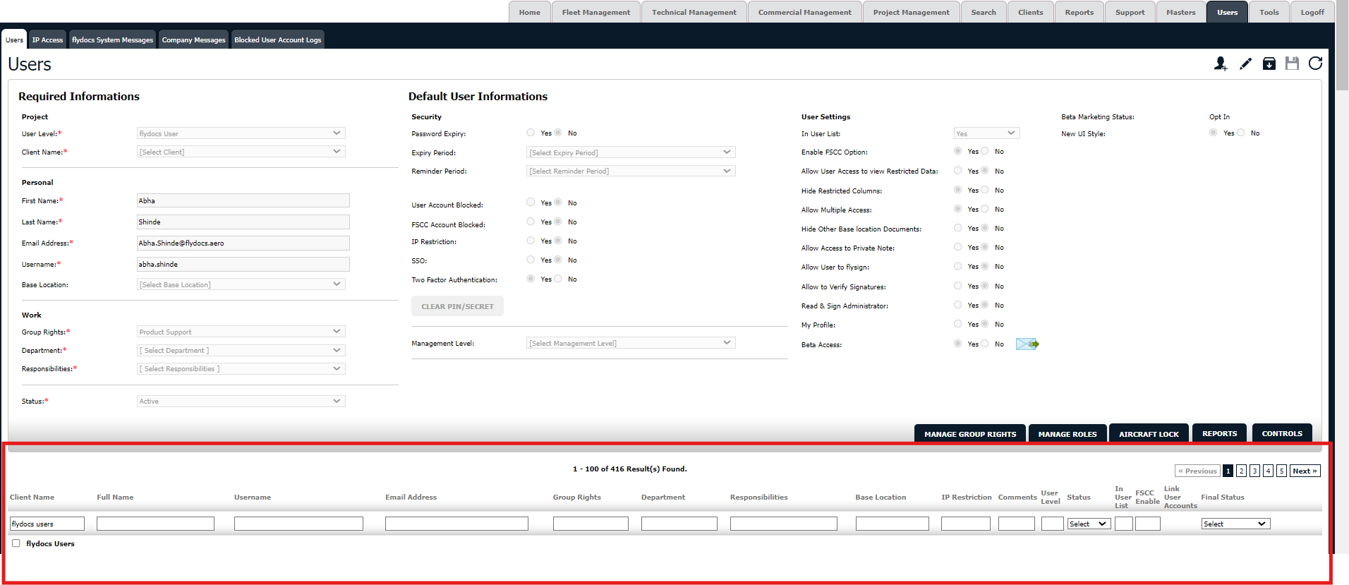The width and height of the screenshot is (1349, 585).
Task: Select No for Enable FSCC Option
Action: pos(985,151)
